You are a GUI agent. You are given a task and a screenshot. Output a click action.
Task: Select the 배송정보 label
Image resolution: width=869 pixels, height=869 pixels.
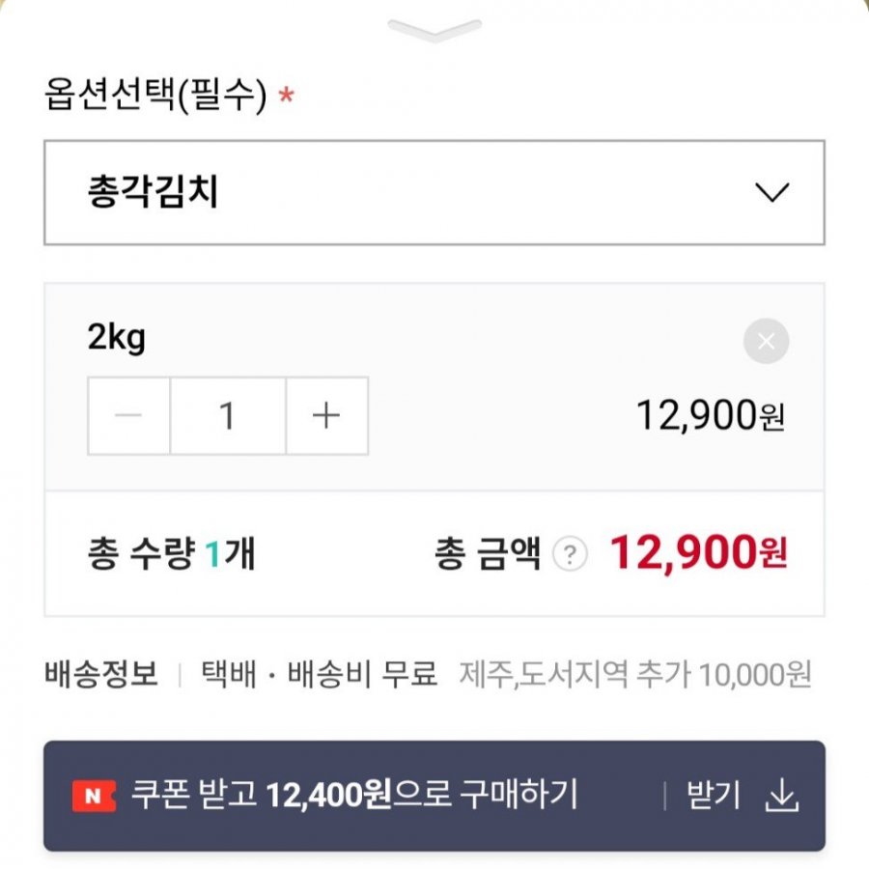101,674
